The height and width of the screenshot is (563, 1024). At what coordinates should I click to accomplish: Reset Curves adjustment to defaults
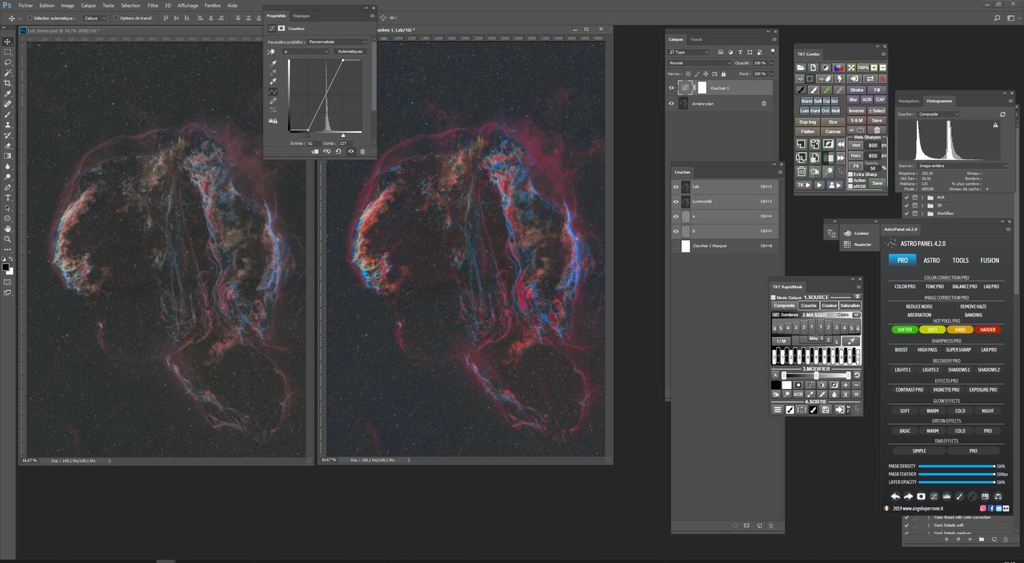point(339,151)
